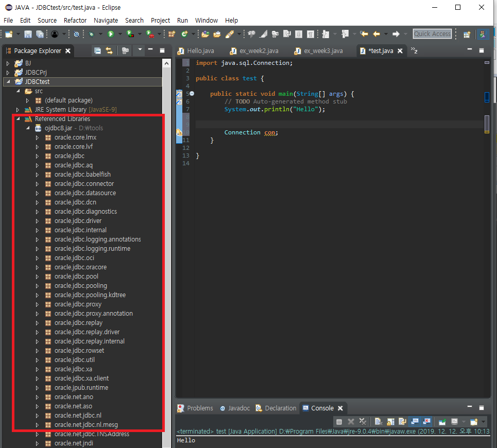Click the New Java Package icon

click(172, 34)
